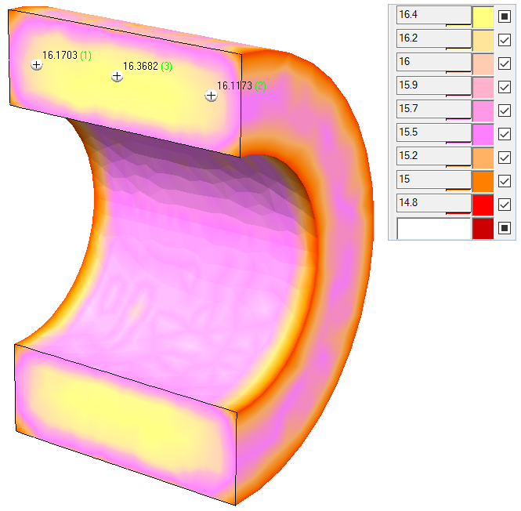Open the orange swatch for 15
Viewport: 521px width, 511px height.
[483, 181]
